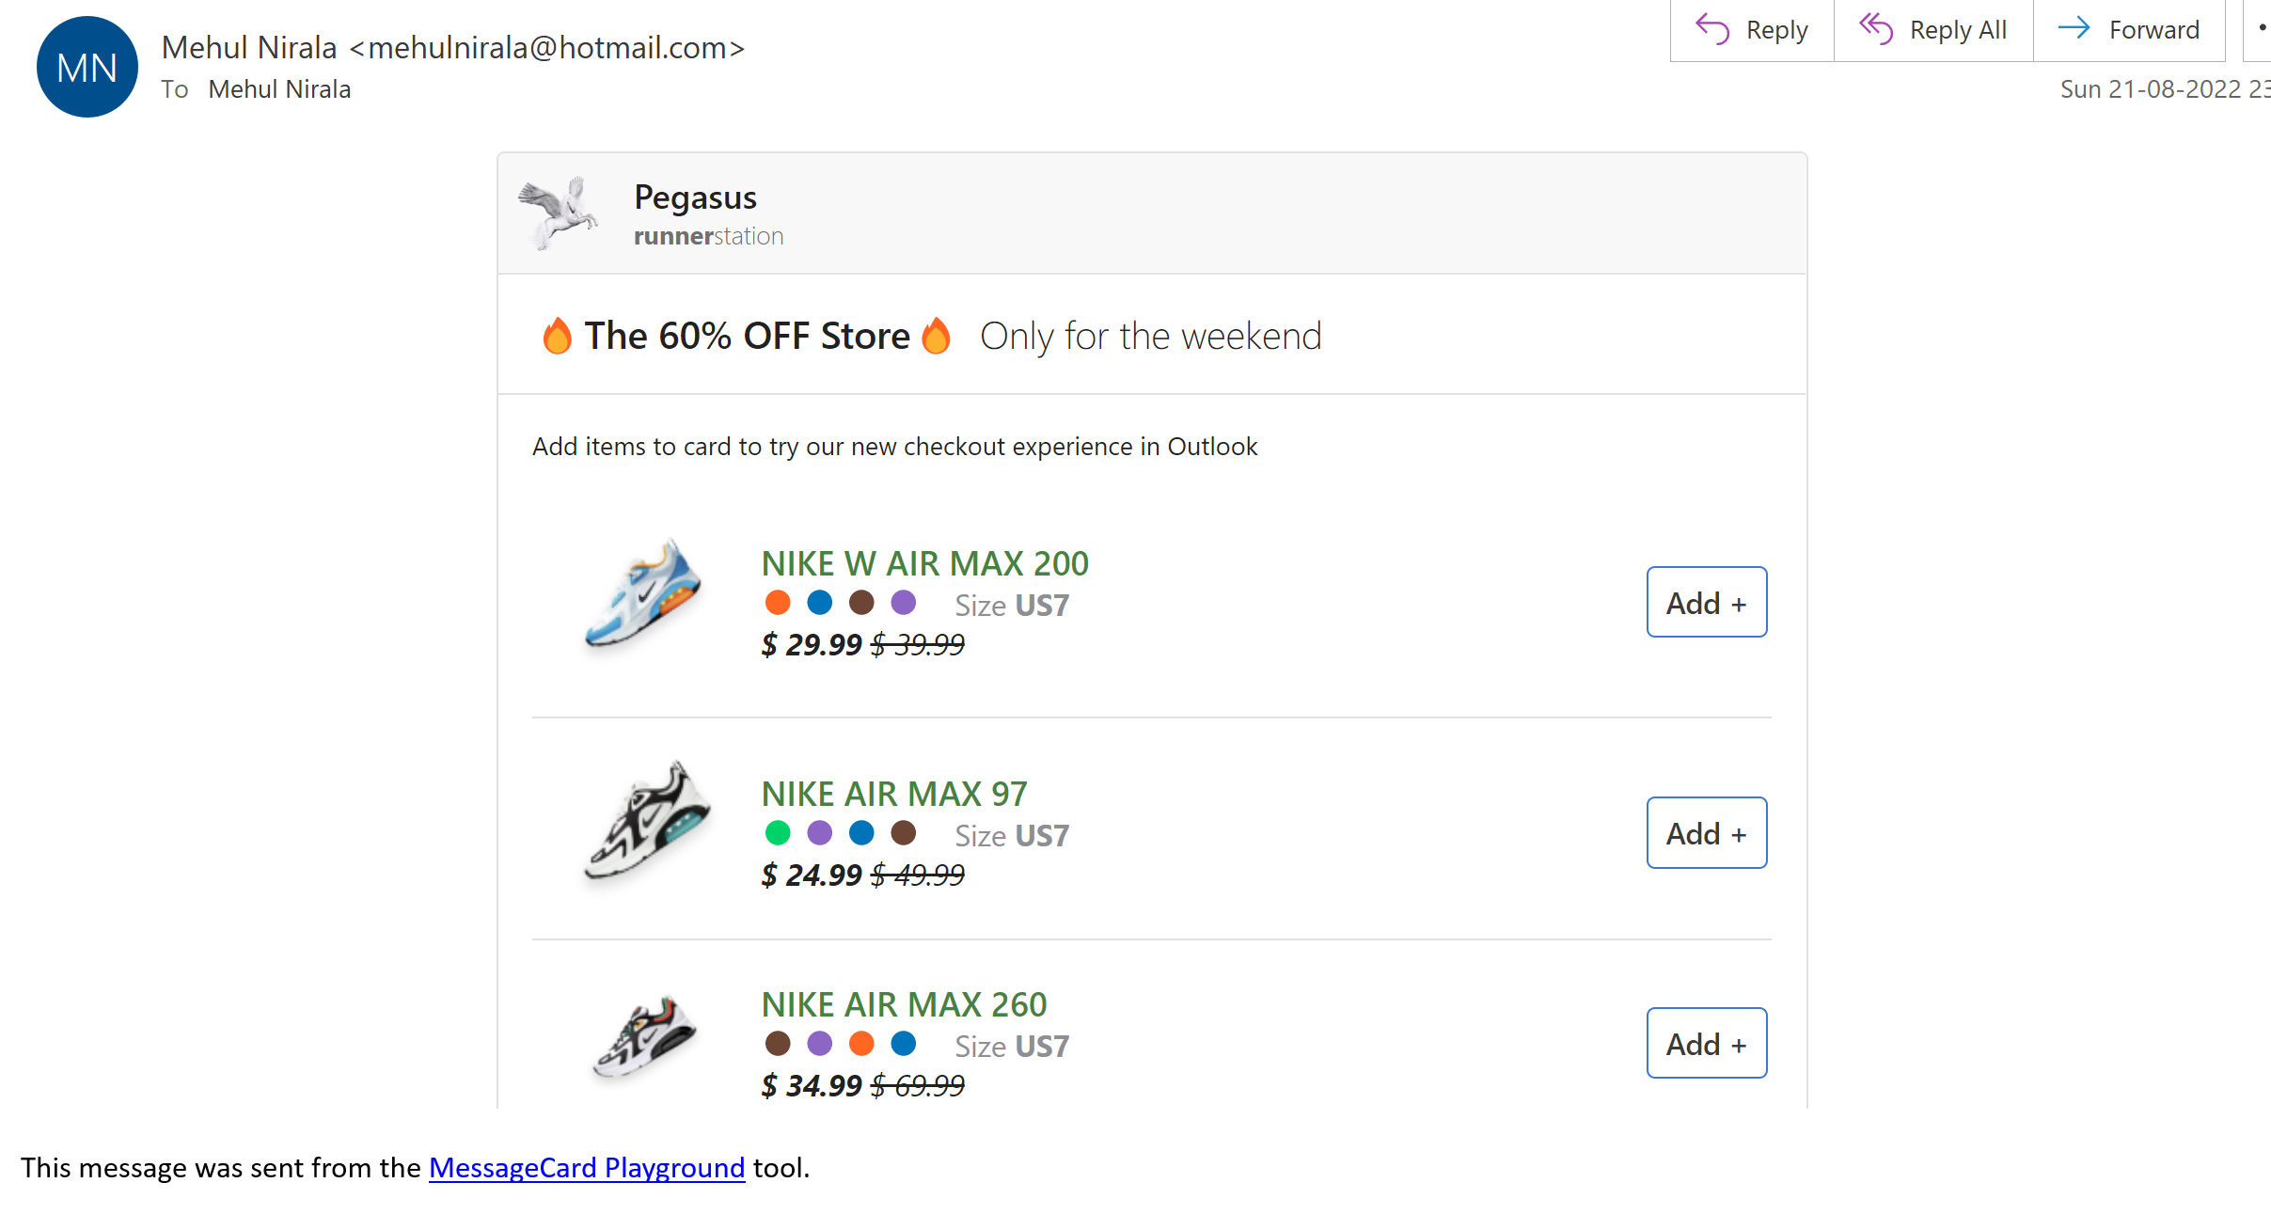Select orange color for Air Max 200
This screenshot has height=1230, width=2271.
point(778,603)
